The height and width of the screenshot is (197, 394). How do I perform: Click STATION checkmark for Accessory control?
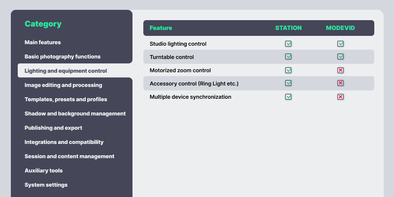[x=289, y=84]
